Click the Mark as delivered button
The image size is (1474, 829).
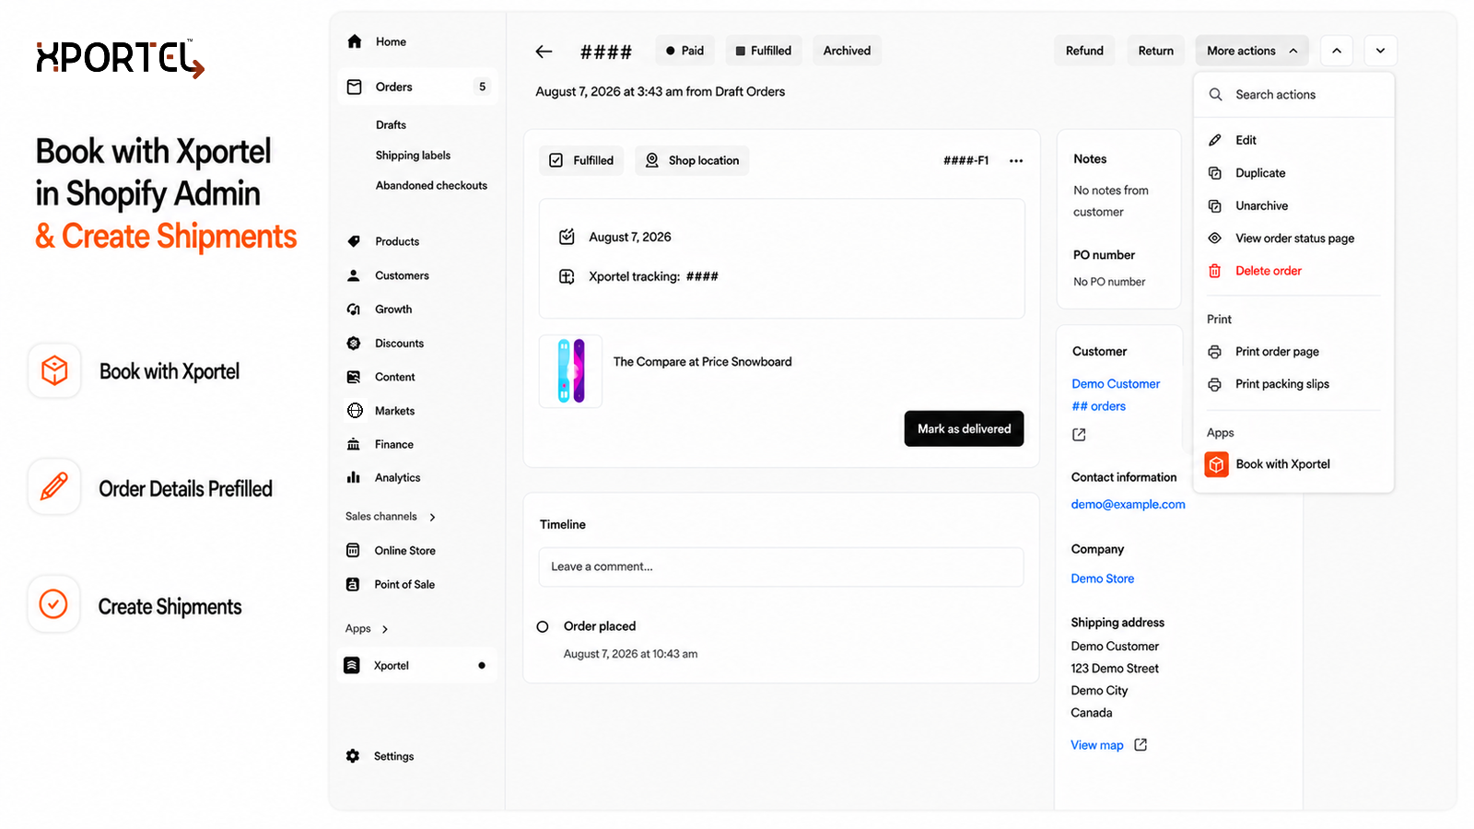pos(964,429)
